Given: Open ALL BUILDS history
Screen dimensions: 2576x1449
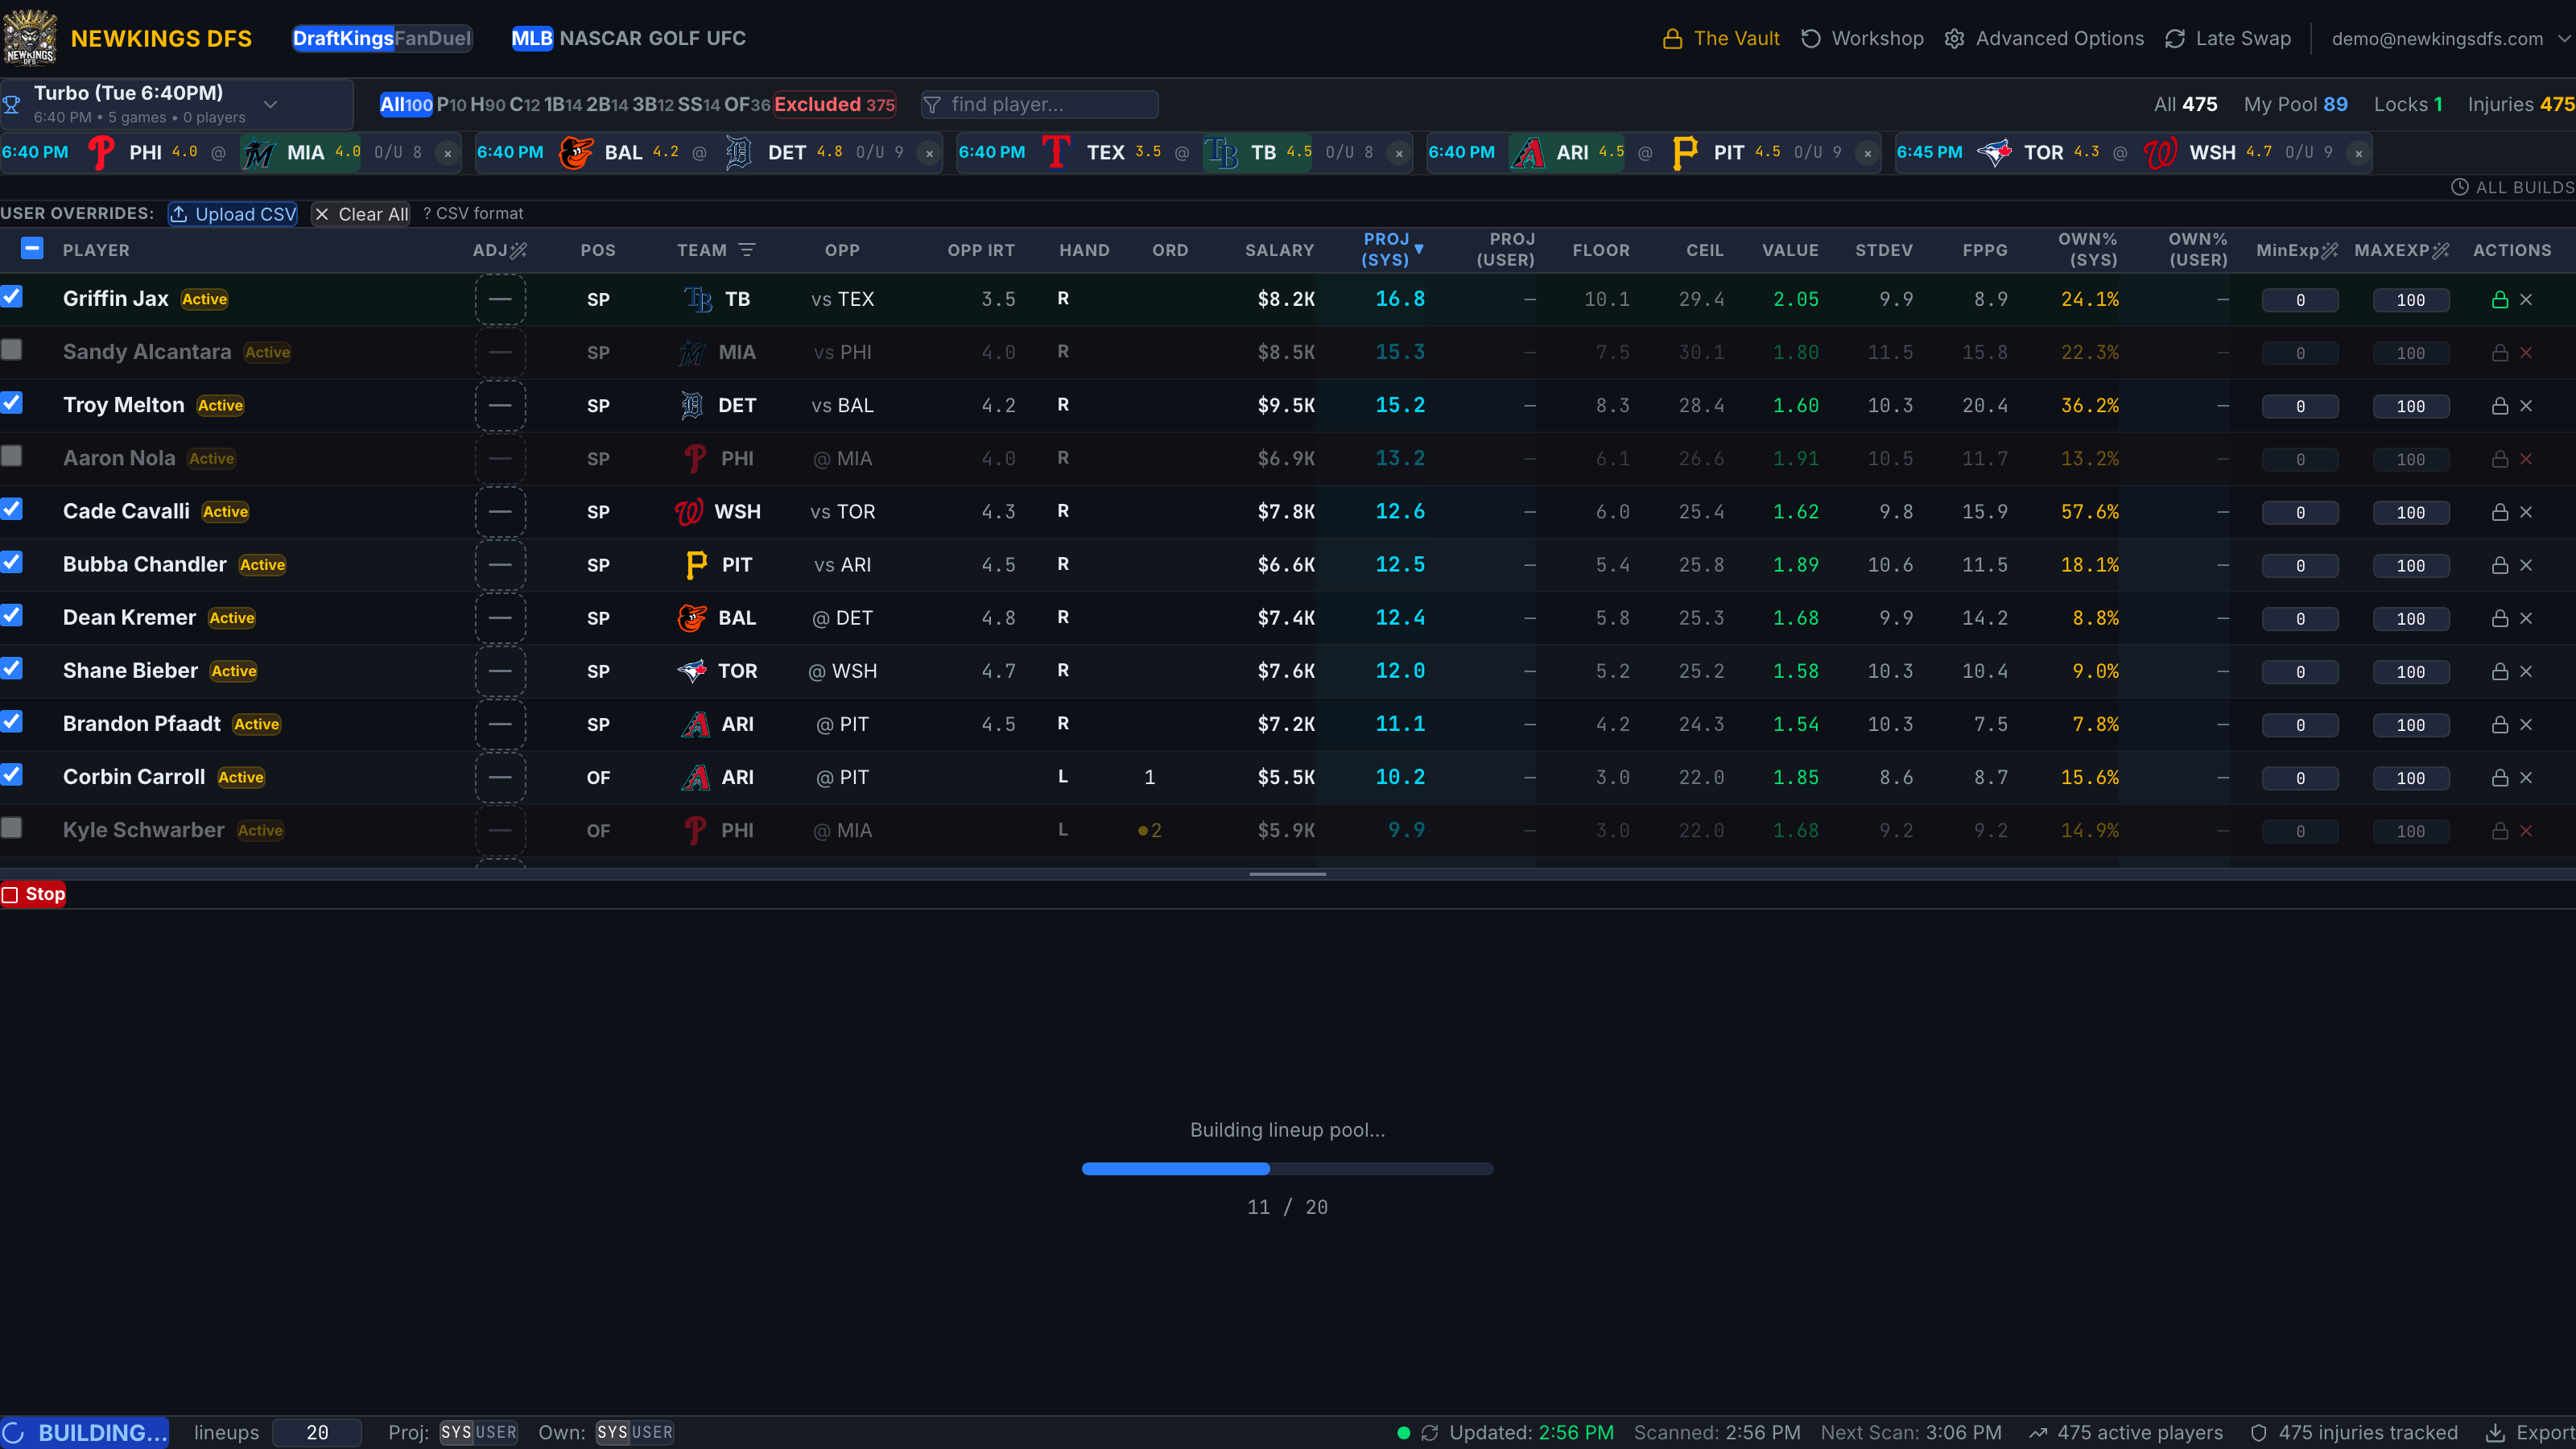Looking at the screenshot, I should [x=2513, y=187].
